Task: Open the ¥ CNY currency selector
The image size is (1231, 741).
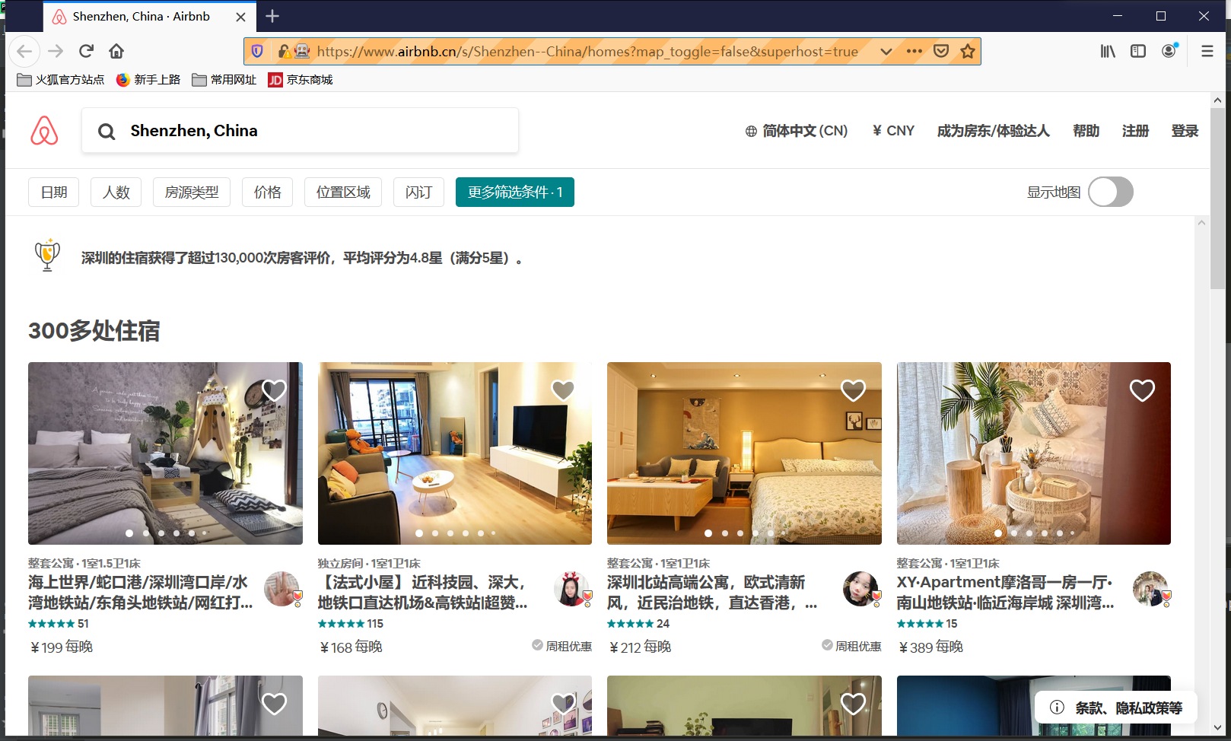Action: pyautogui.click(x=892, y=130)
